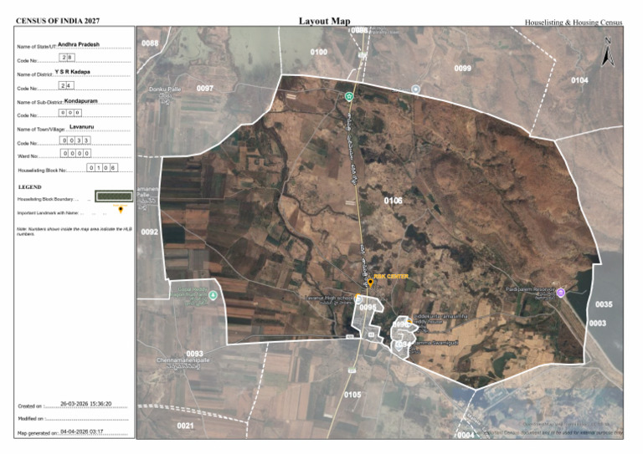
Task: Click the Houselisting Block Boundary legend swatch
Action: [x=114, y=196]
